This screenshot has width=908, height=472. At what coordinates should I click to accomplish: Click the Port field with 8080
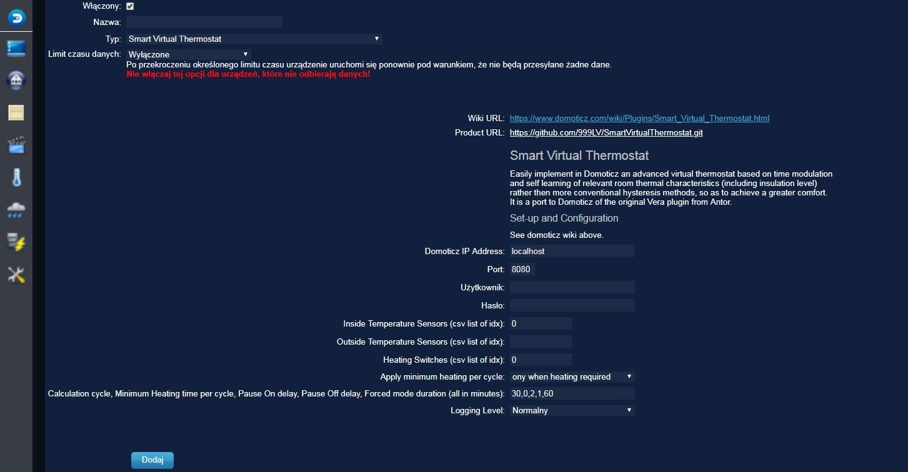(522, 269)
